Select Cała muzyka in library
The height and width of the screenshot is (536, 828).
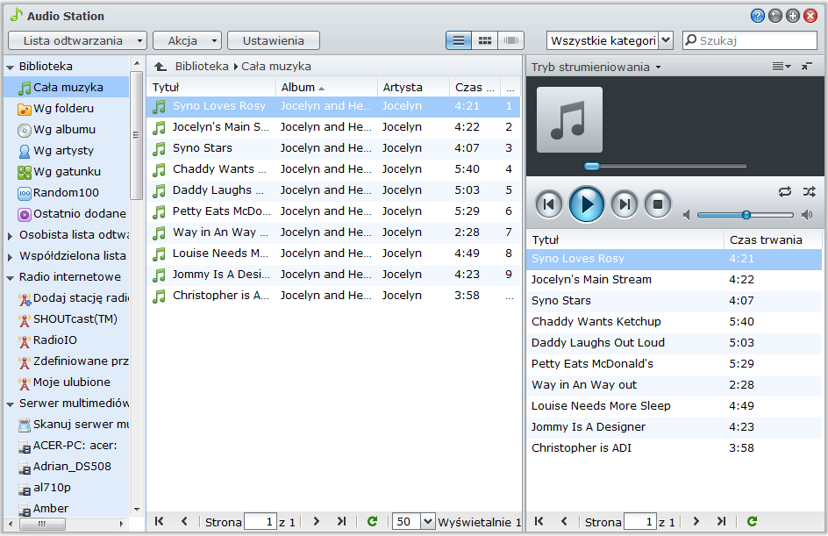[x=67, y=87]
